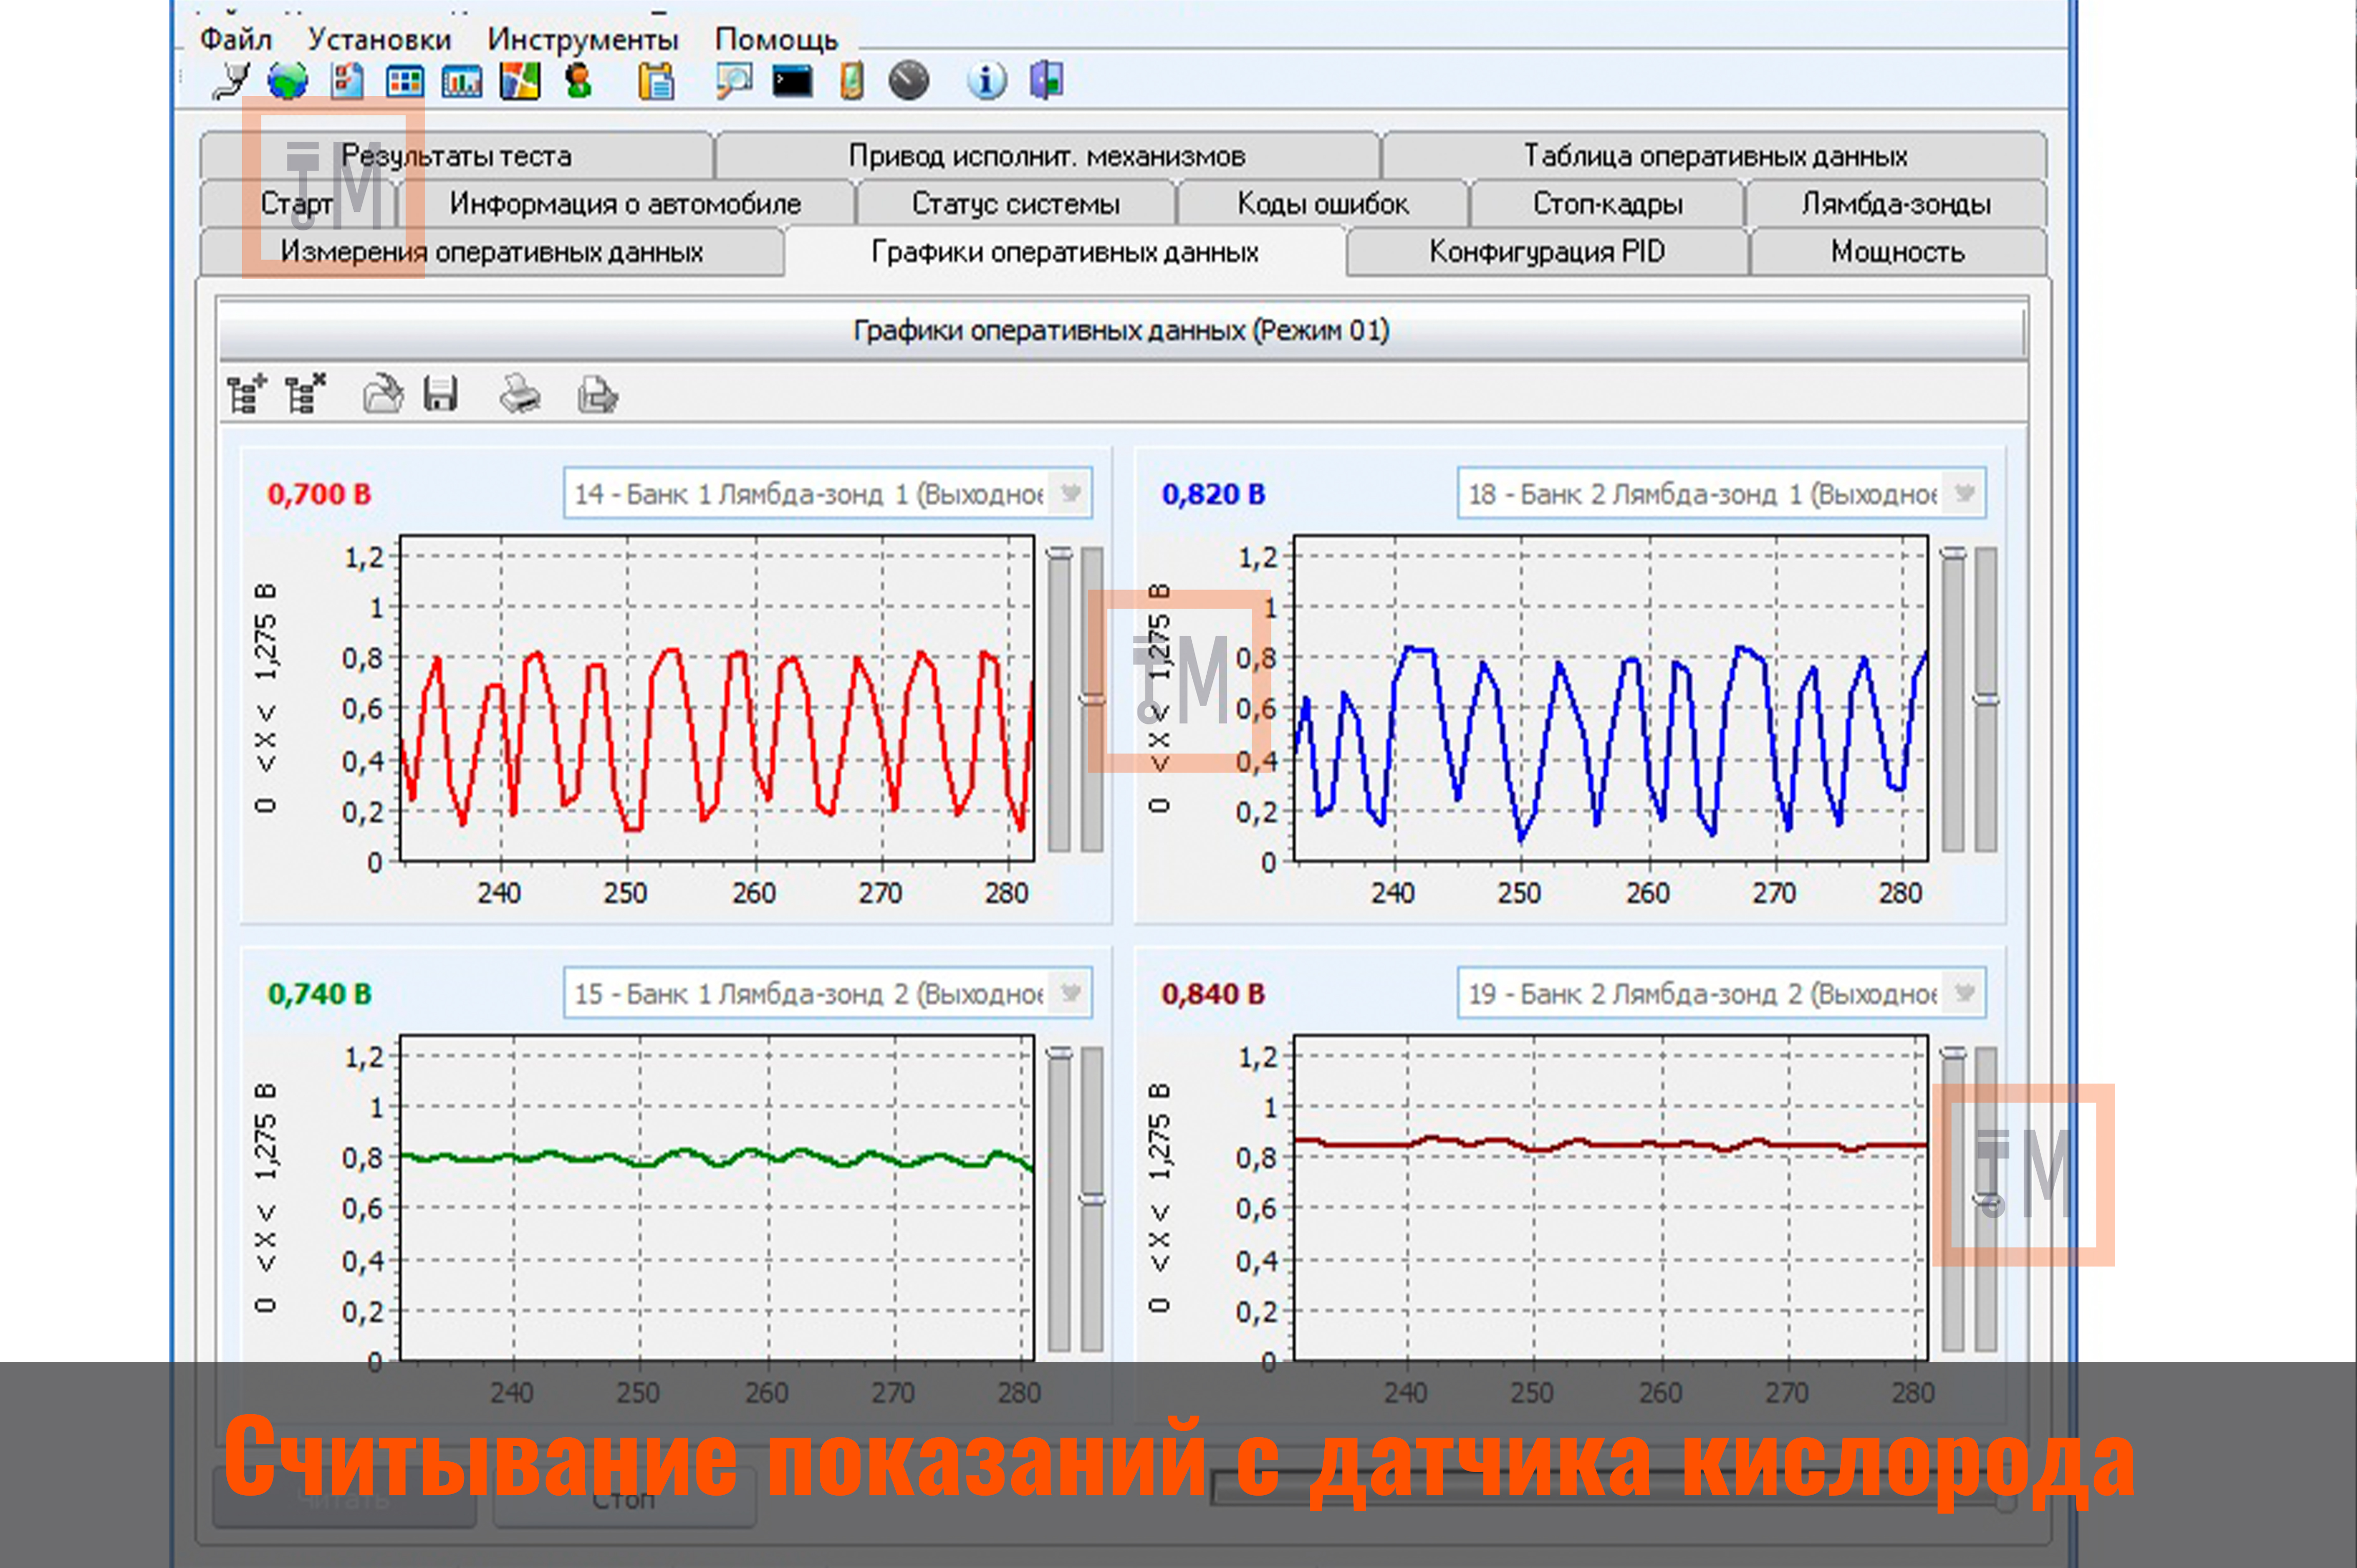Click the open folder icon in graphs toolbar
The width and height of the screenshot is (2357, 1568).
383,394
